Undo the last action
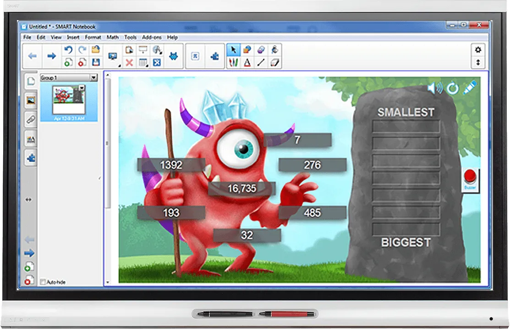 tap(68, 50)
